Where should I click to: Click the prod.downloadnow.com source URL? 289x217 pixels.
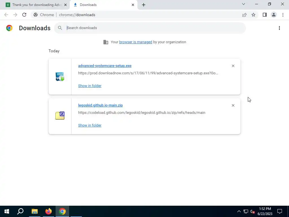(148, 73)
